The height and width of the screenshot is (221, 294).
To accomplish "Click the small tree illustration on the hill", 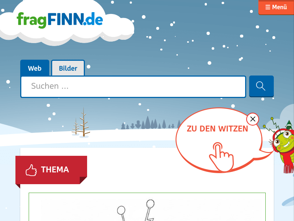I will pyautogui.click(x=81, y=123).
